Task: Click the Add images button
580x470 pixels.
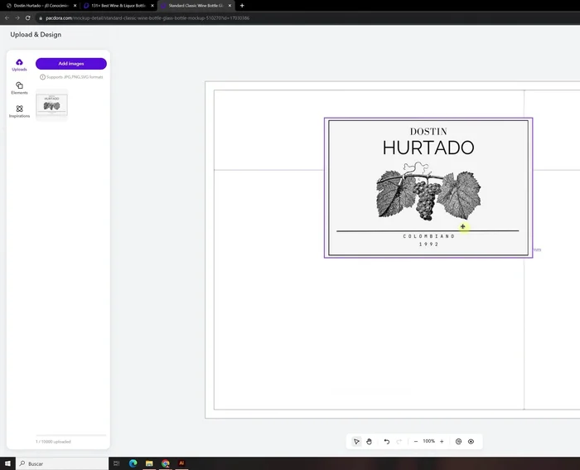Action: pos(71,64)
